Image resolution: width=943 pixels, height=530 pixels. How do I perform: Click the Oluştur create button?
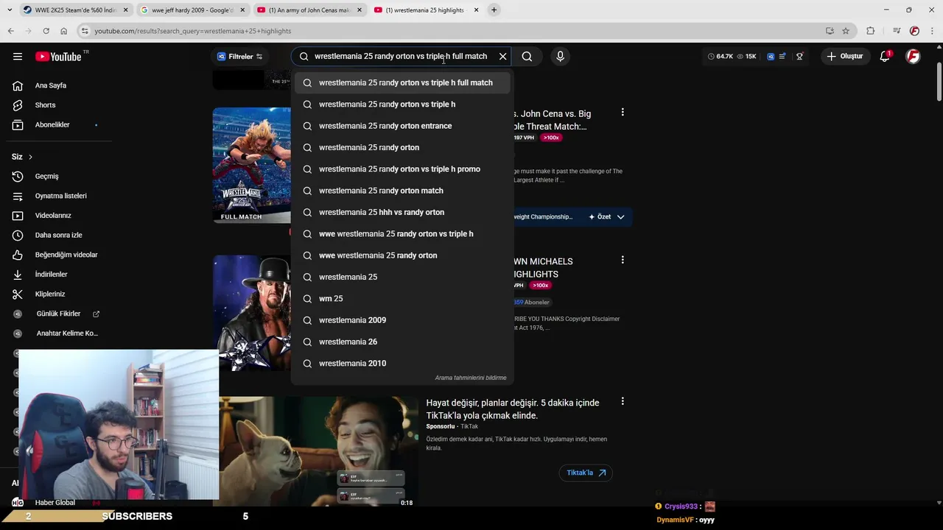[x=844, y=57]
